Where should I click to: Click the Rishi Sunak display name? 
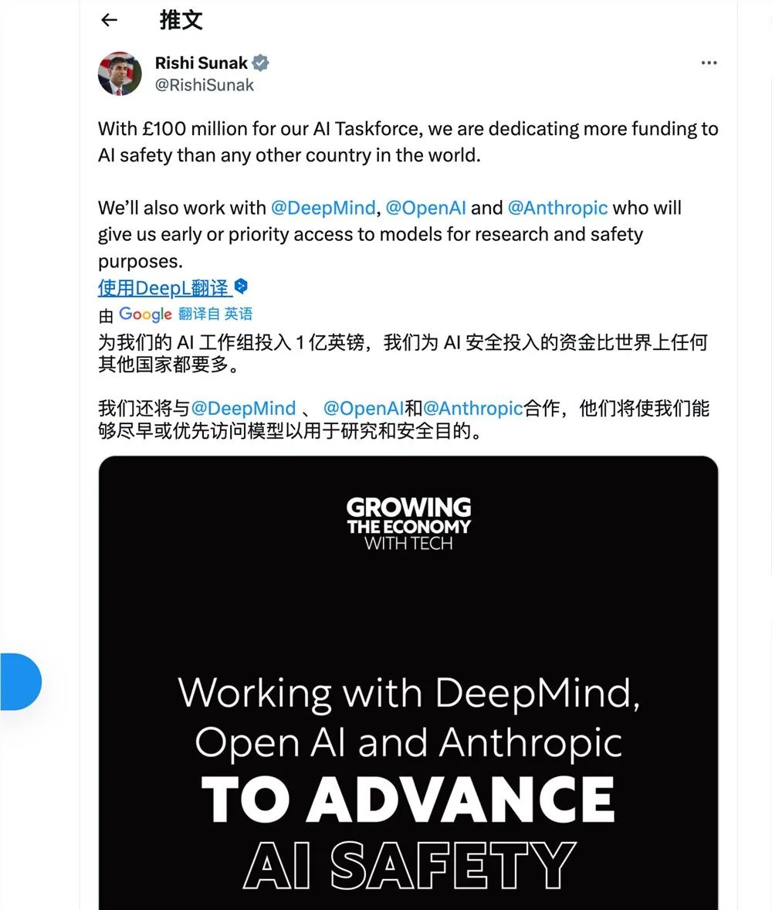click(x=201, y=63)
